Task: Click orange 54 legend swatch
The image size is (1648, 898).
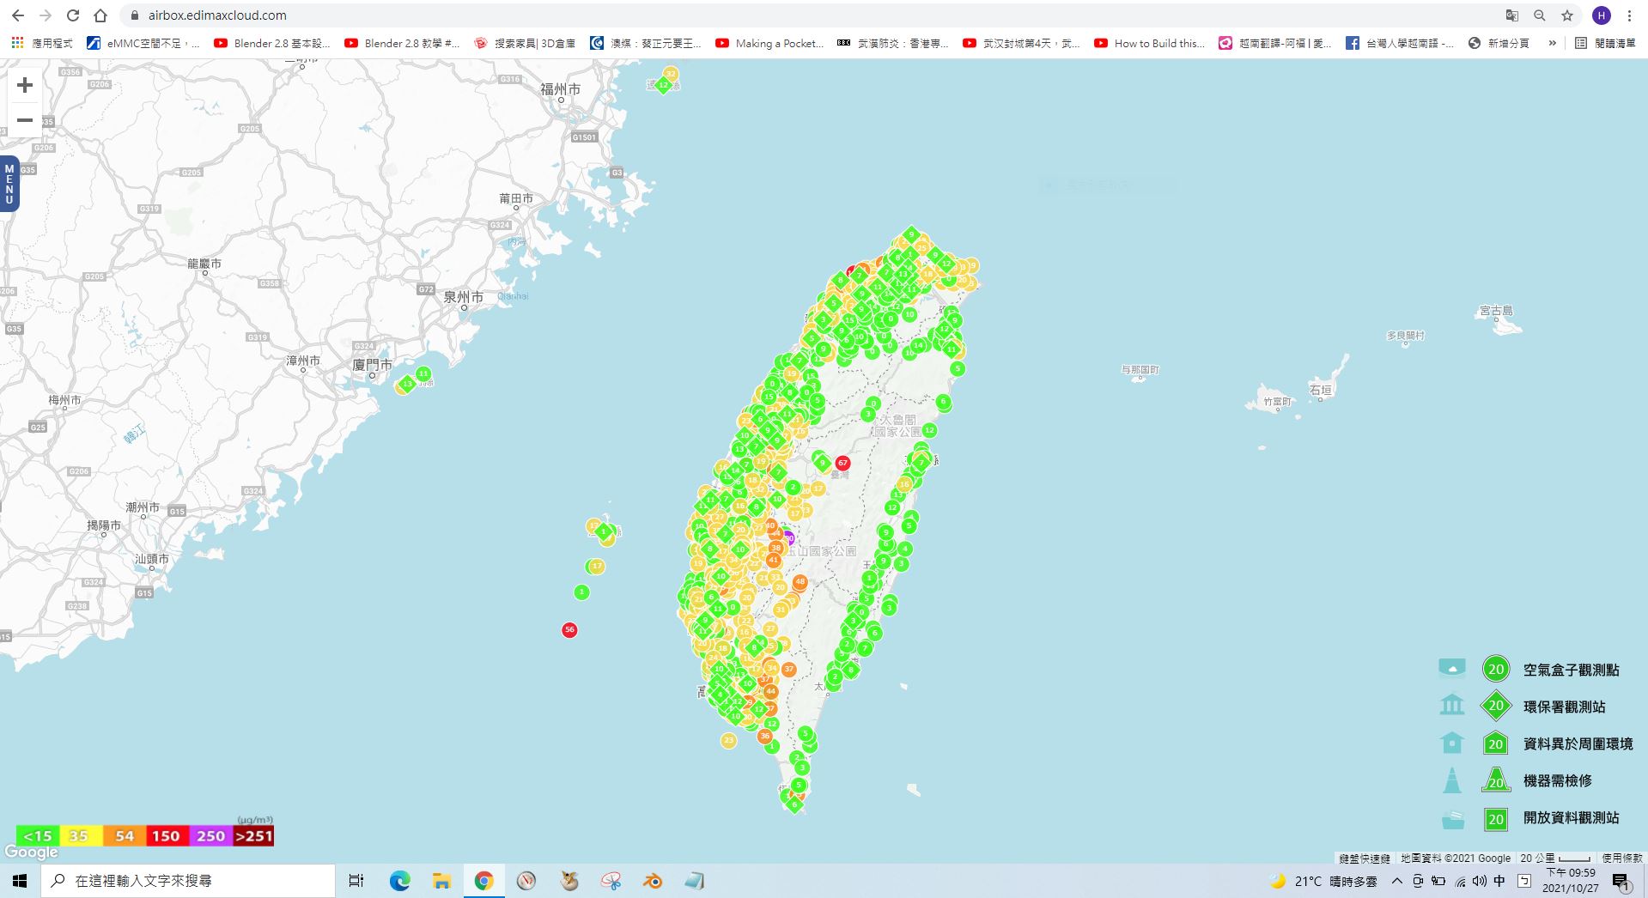Action: pyautogui.click(x=125, y=835)
